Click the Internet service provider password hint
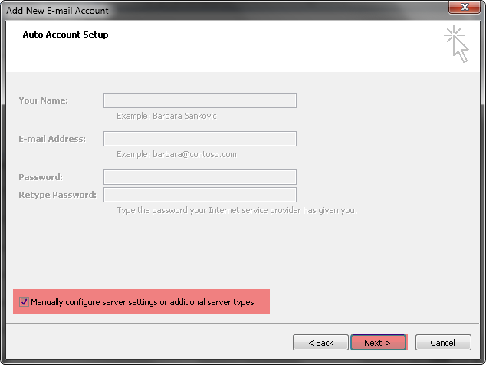 click(237, 210)
